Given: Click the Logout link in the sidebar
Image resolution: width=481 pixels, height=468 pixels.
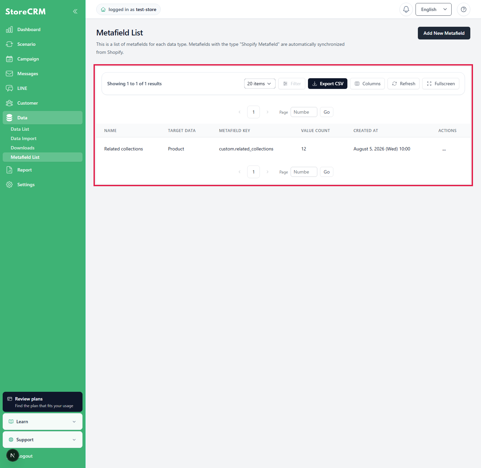Looking at the screenshot, I should coord(26,456).
